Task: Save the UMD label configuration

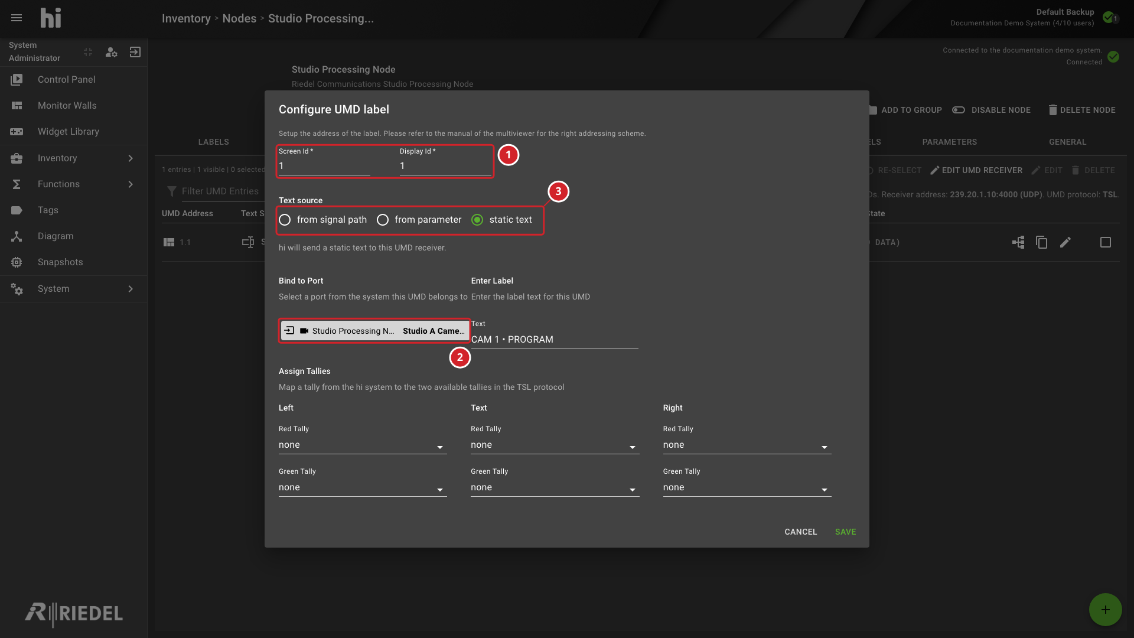Action: click(845, 532)
